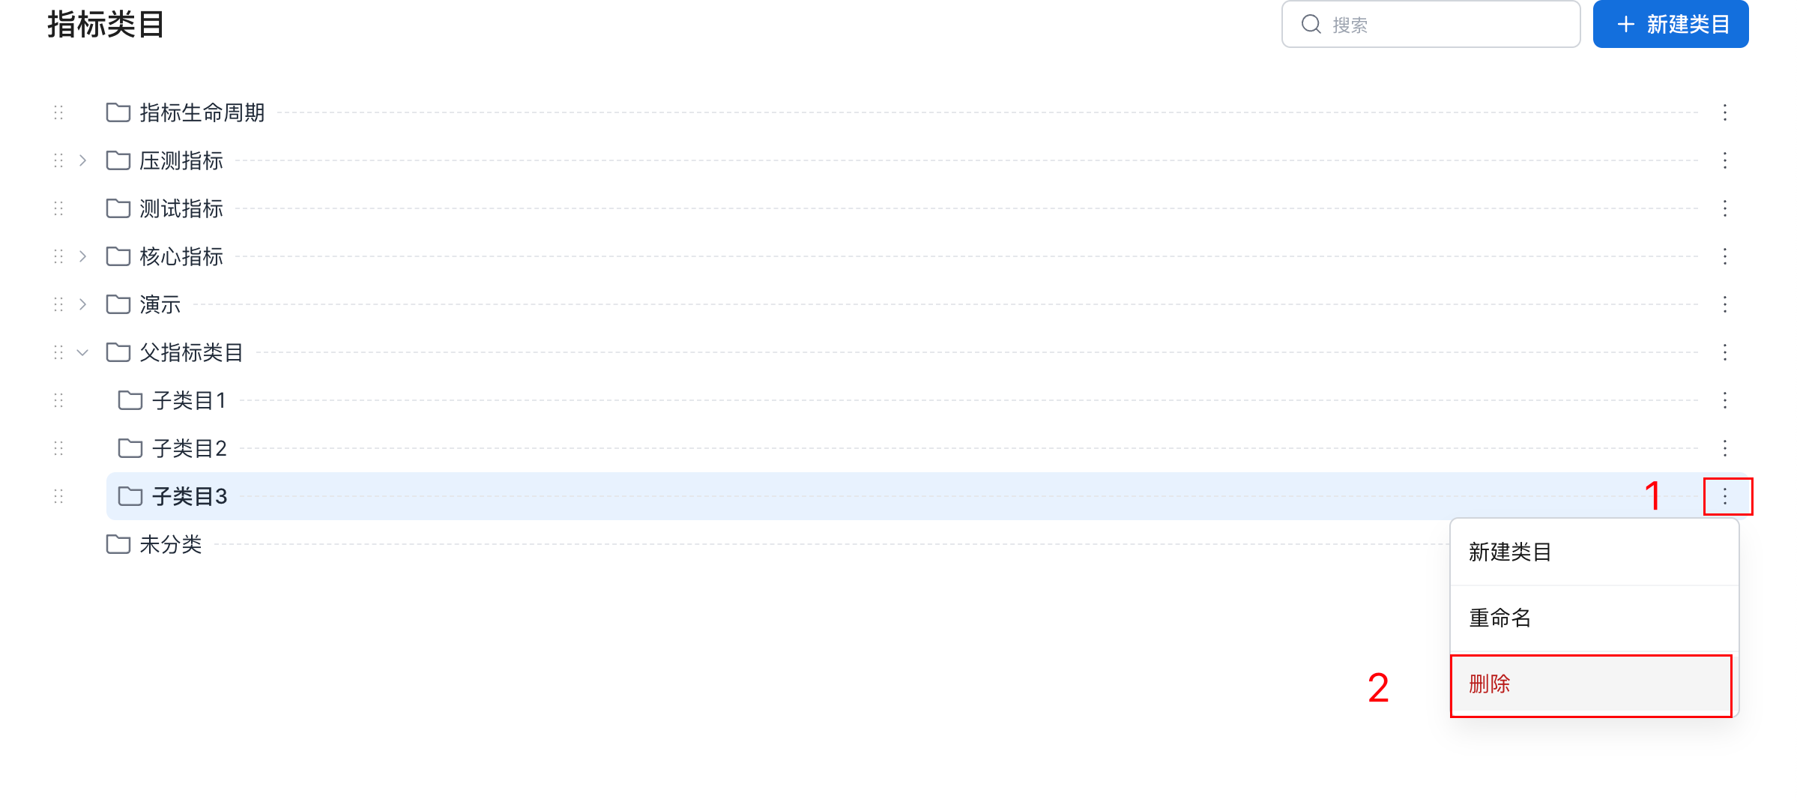Expand the 演示 category

click(x=82, y=304)
